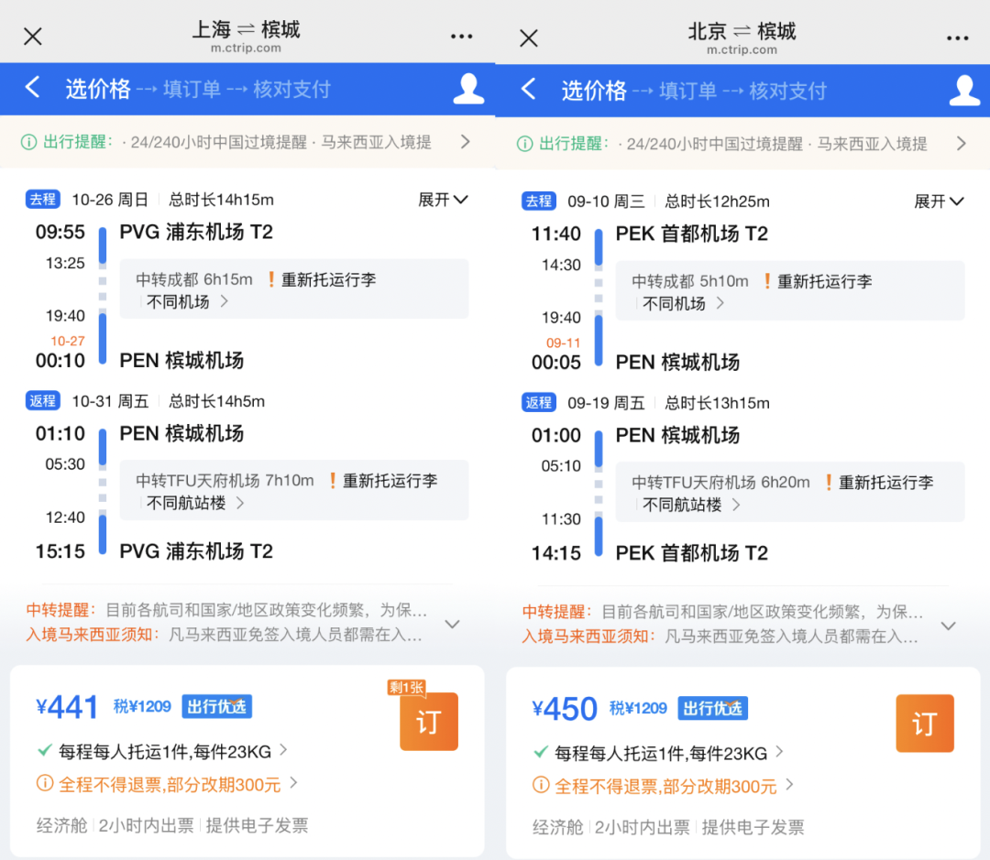Viewport: 990px width, 860px height.
Task: Tap the orange 订 button for the ¥450 fare
Action: [924, 723]
